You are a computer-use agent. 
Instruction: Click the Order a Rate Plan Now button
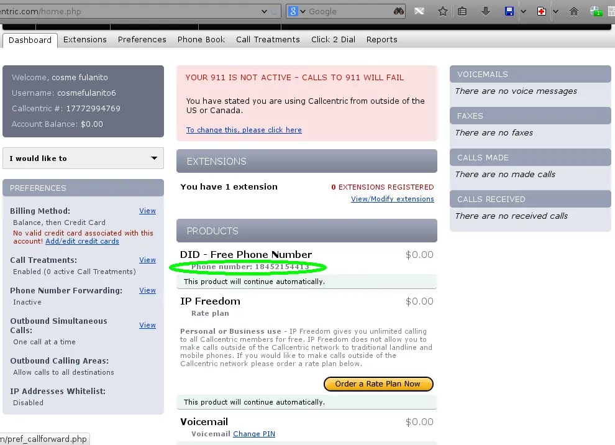(x=378, y=384)
